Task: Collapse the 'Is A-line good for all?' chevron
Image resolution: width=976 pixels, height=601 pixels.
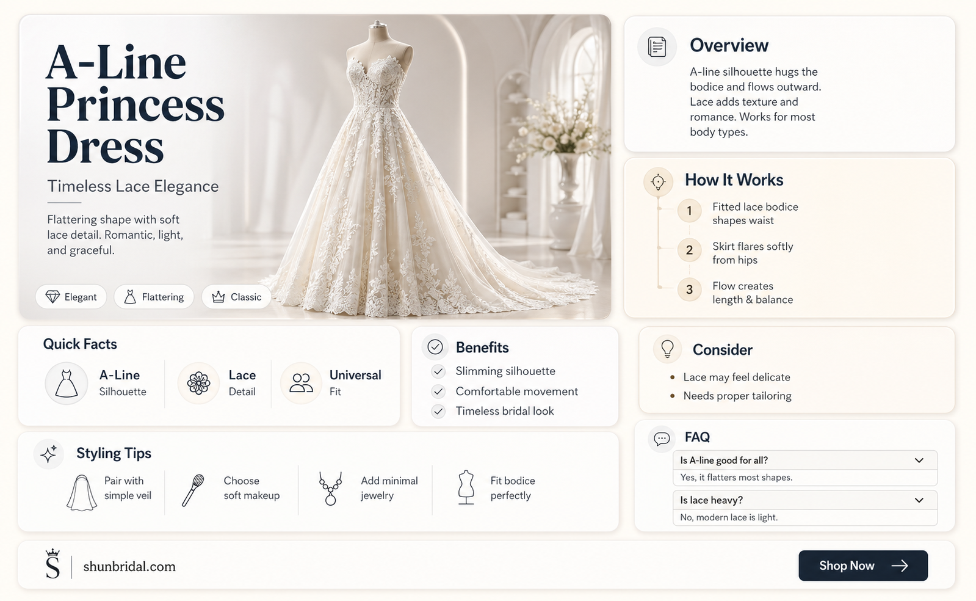Action: pyautogui.click(x=919, y=461)
